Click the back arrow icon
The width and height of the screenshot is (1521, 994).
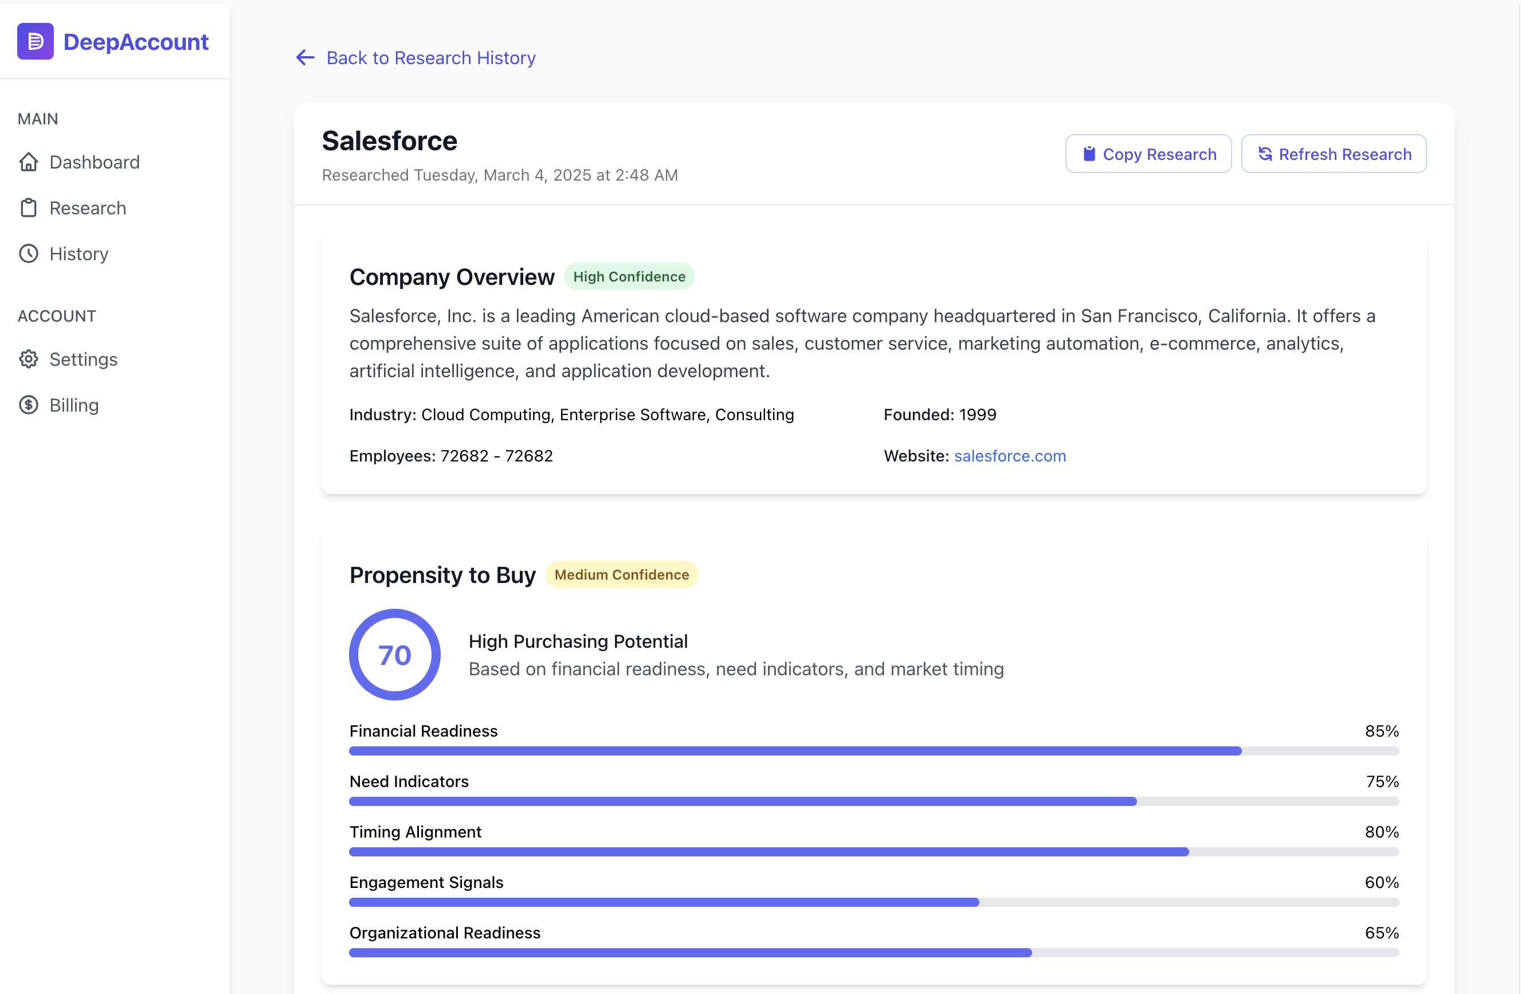tap(305, 57)
